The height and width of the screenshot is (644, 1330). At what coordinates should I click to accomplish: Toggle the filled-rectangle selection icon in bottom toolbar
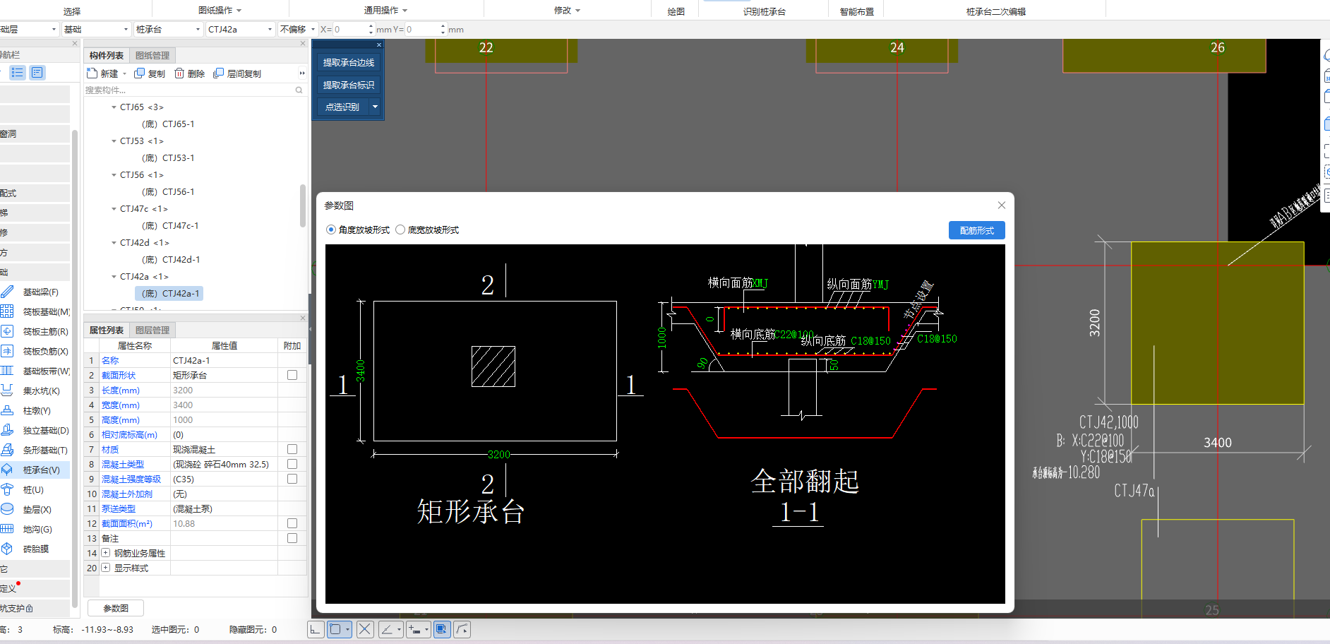click(x=442, y=629)
